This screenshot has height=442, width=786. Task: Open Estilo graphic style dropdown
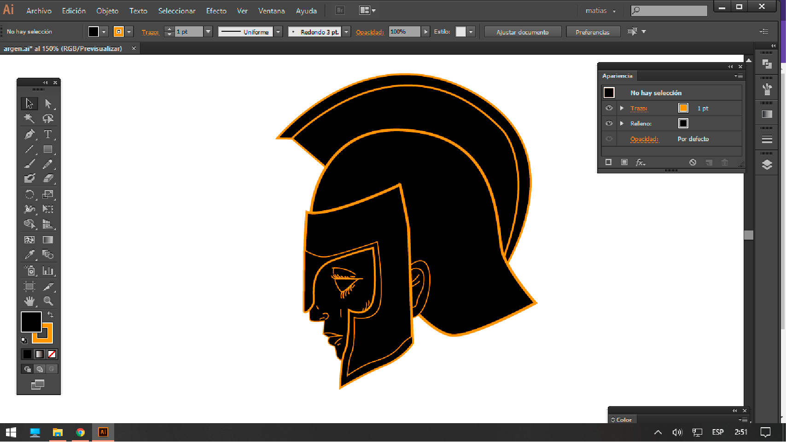(x=471, y=32)
